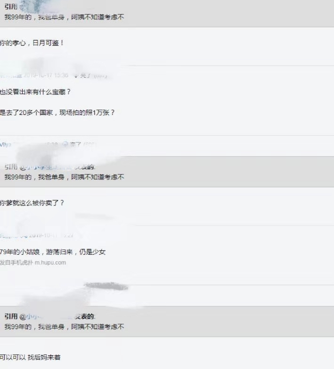
Task: Click the comment 79年的小姑娘，游荡归来
Action: click(53, 252)
